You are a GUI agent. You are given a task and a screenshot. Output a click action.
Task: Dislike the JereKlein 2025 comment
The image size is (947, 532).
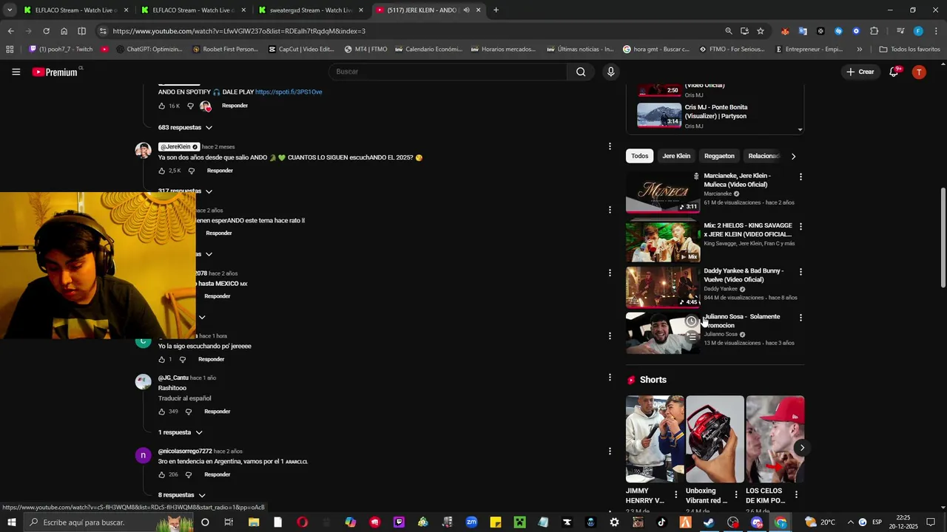(191, 171)
